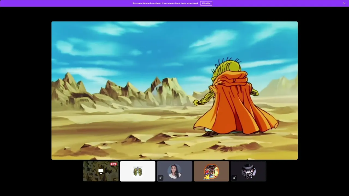Click the muted mic icon on dark tile
Screen dimensions: 349x196
(234, 178)
